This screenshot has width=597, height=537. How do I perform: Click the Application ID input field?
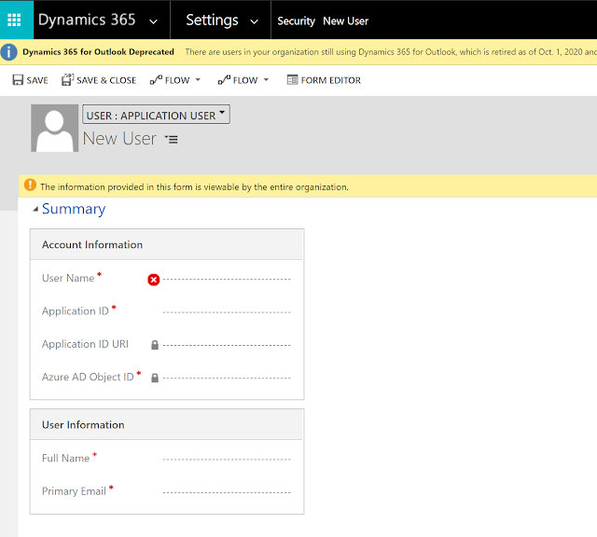click(x=227, y=312)
